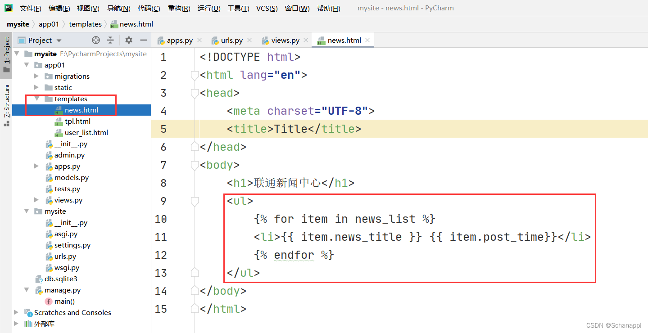Hide the Project tool window with minus icon
The height and width of the screenshot is (333, 648).
(143, 40)
